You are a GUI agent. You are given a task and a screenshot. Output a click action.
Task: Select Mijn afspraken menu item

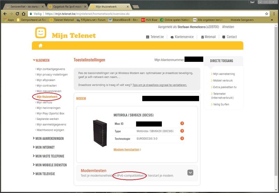pos(45,80)
